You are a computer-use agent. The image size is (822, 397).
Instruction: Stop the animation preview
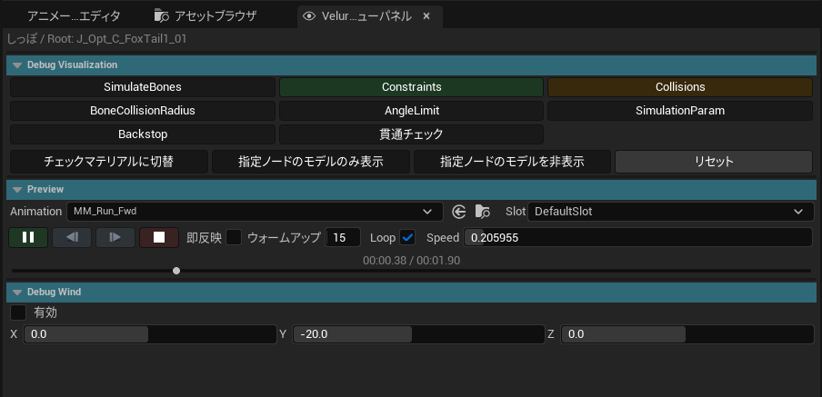pyautogui.click(x=159, y=237)
